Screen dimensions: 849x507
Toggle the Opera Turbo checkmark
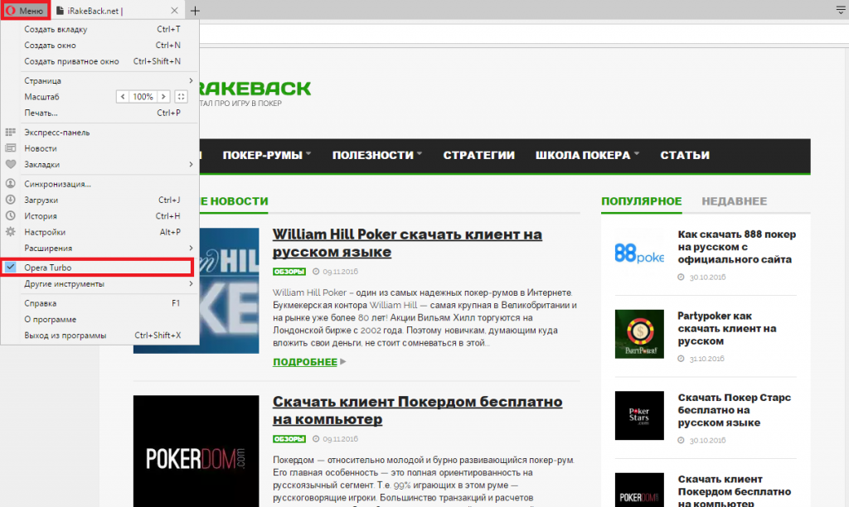(11, 268)
